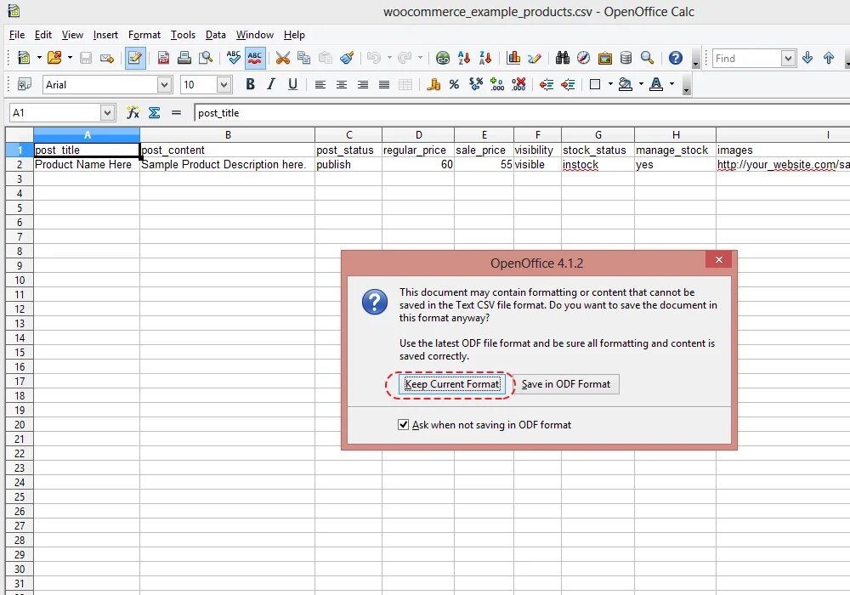Uncheck Ask when not saving in ODF
Image resolution: width=850 pixels, height=595 pixels.
tap(403, 424)
